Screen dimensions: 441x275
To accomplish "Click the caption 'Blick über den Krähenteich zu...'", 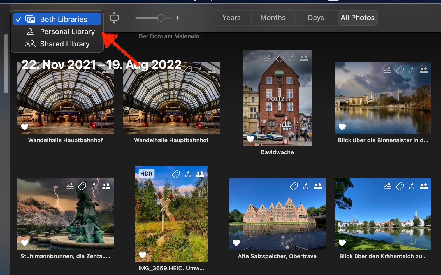I will tap(383, 256).
